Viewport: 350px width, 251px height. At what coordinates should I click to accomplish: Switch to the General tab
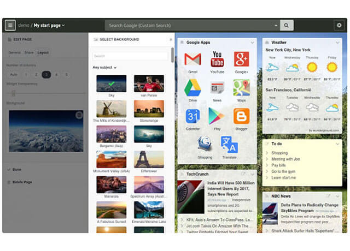coord(14,52)
